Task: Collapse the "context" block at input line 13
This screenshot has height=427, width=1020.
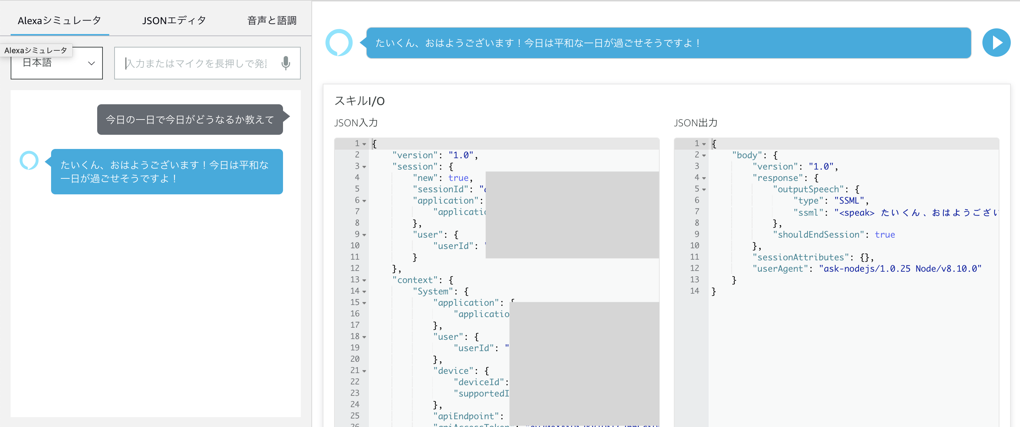Action: [x=364, y=280]
